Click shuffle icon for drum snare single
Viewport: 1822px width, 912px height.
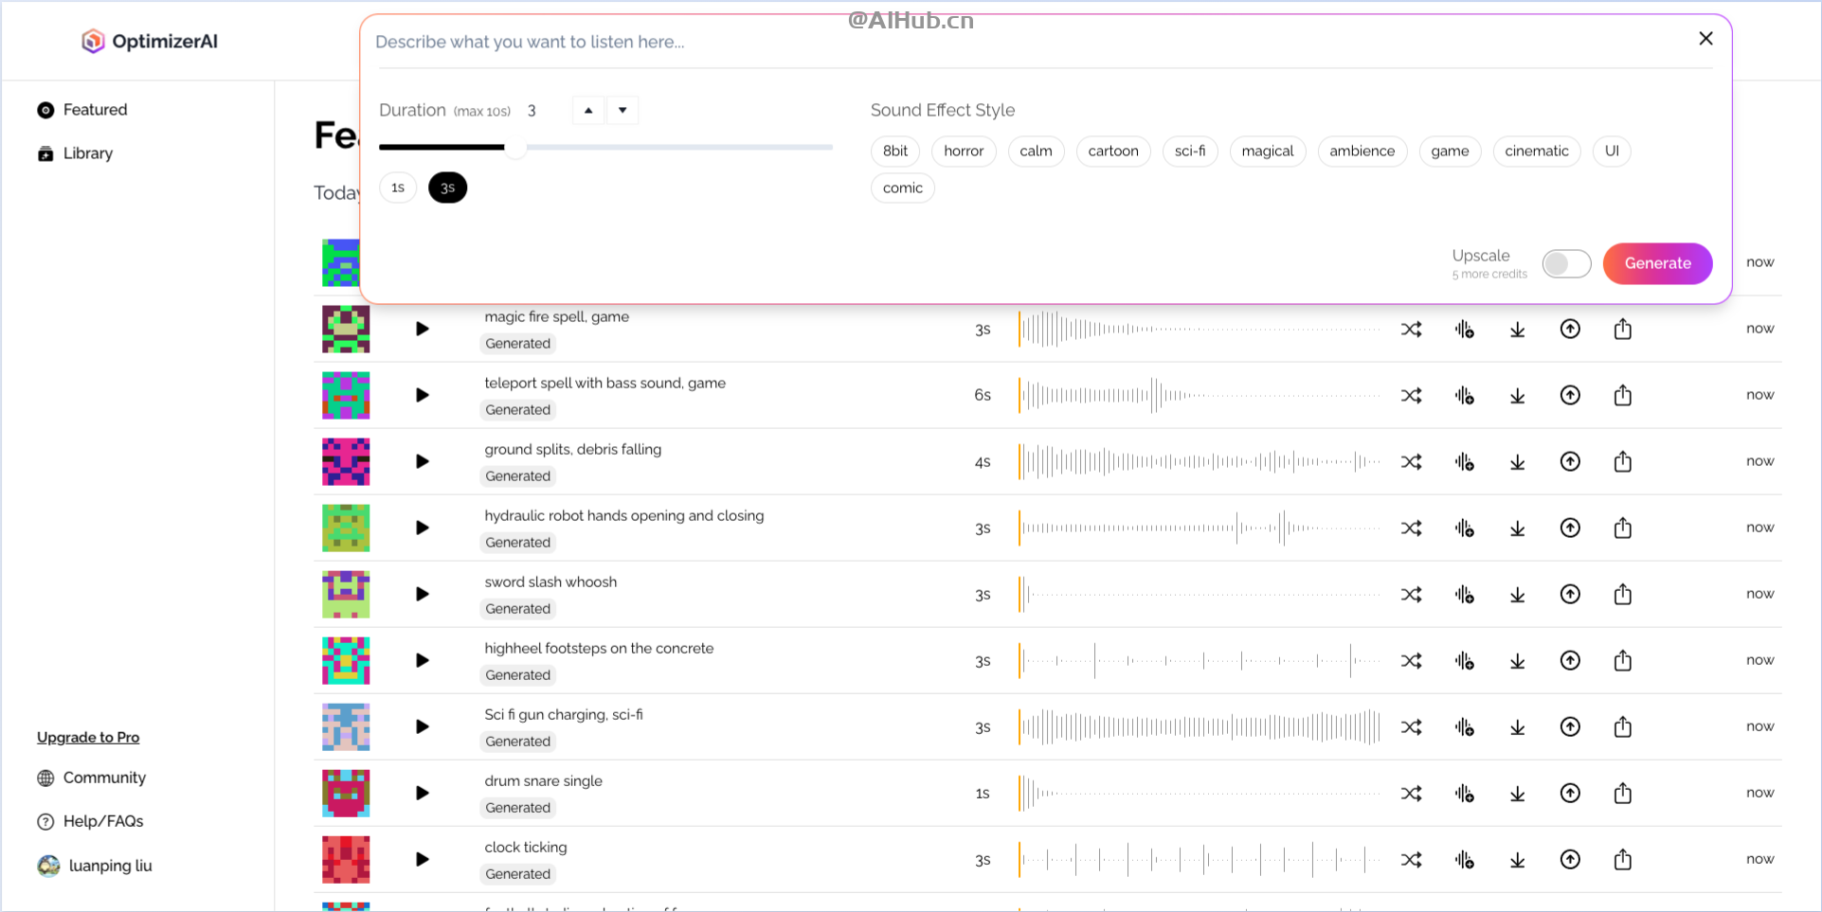click(1411, 794)
